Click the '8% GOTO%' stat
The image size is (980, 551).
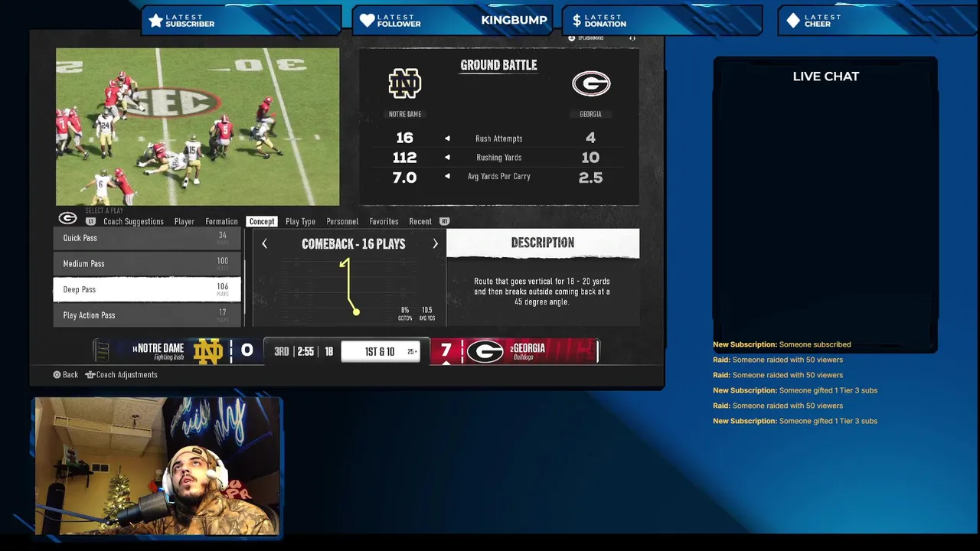(x=405, y=314)
